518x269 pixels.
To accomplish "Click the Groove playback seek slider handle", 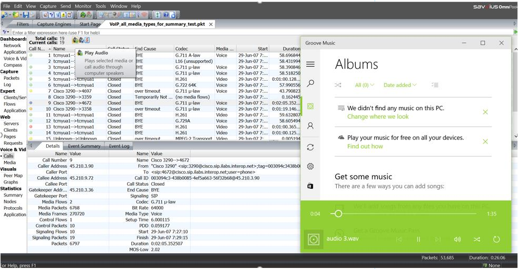I will click(338, 213).
